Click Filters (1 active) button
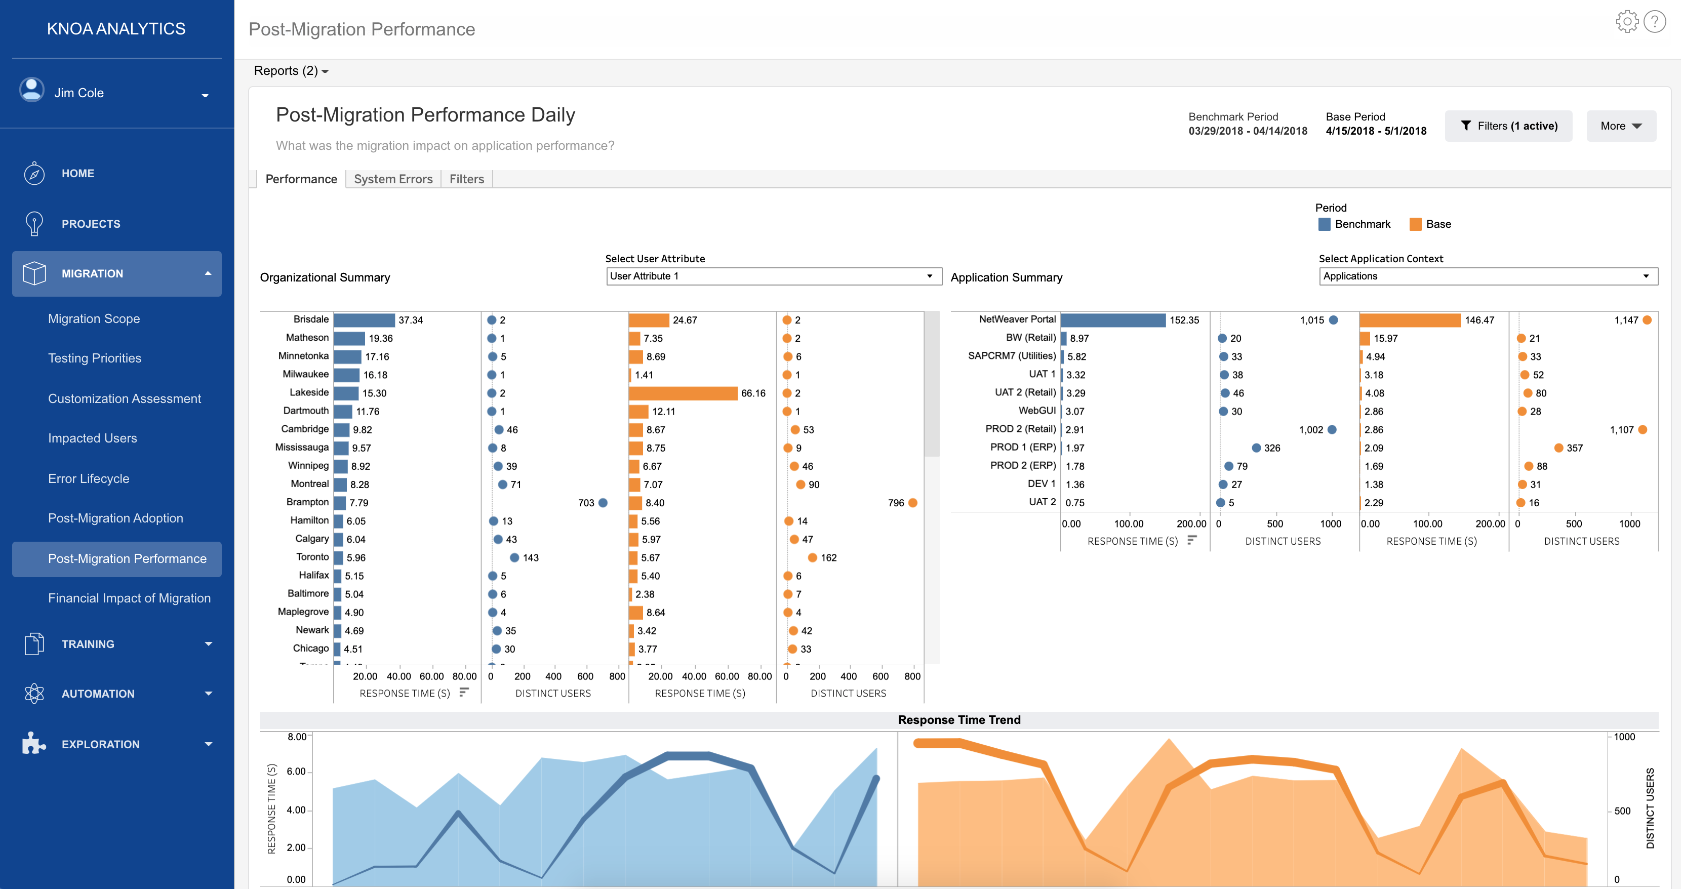The height and width of the screenshot is (889, 1681). coord(1508,126)
